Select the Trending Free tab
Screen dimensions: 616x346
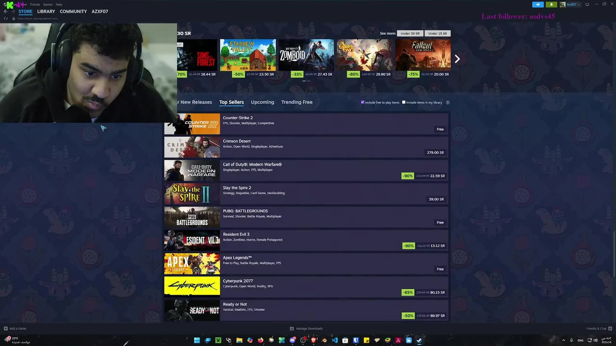click(297, 102)
